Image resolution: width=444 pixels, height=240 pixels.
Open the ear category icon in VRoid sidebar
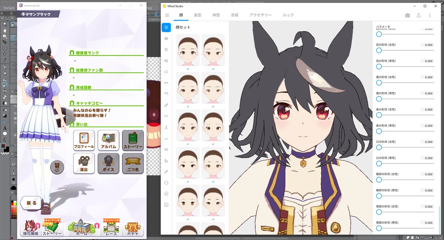(x=166, y=193)
